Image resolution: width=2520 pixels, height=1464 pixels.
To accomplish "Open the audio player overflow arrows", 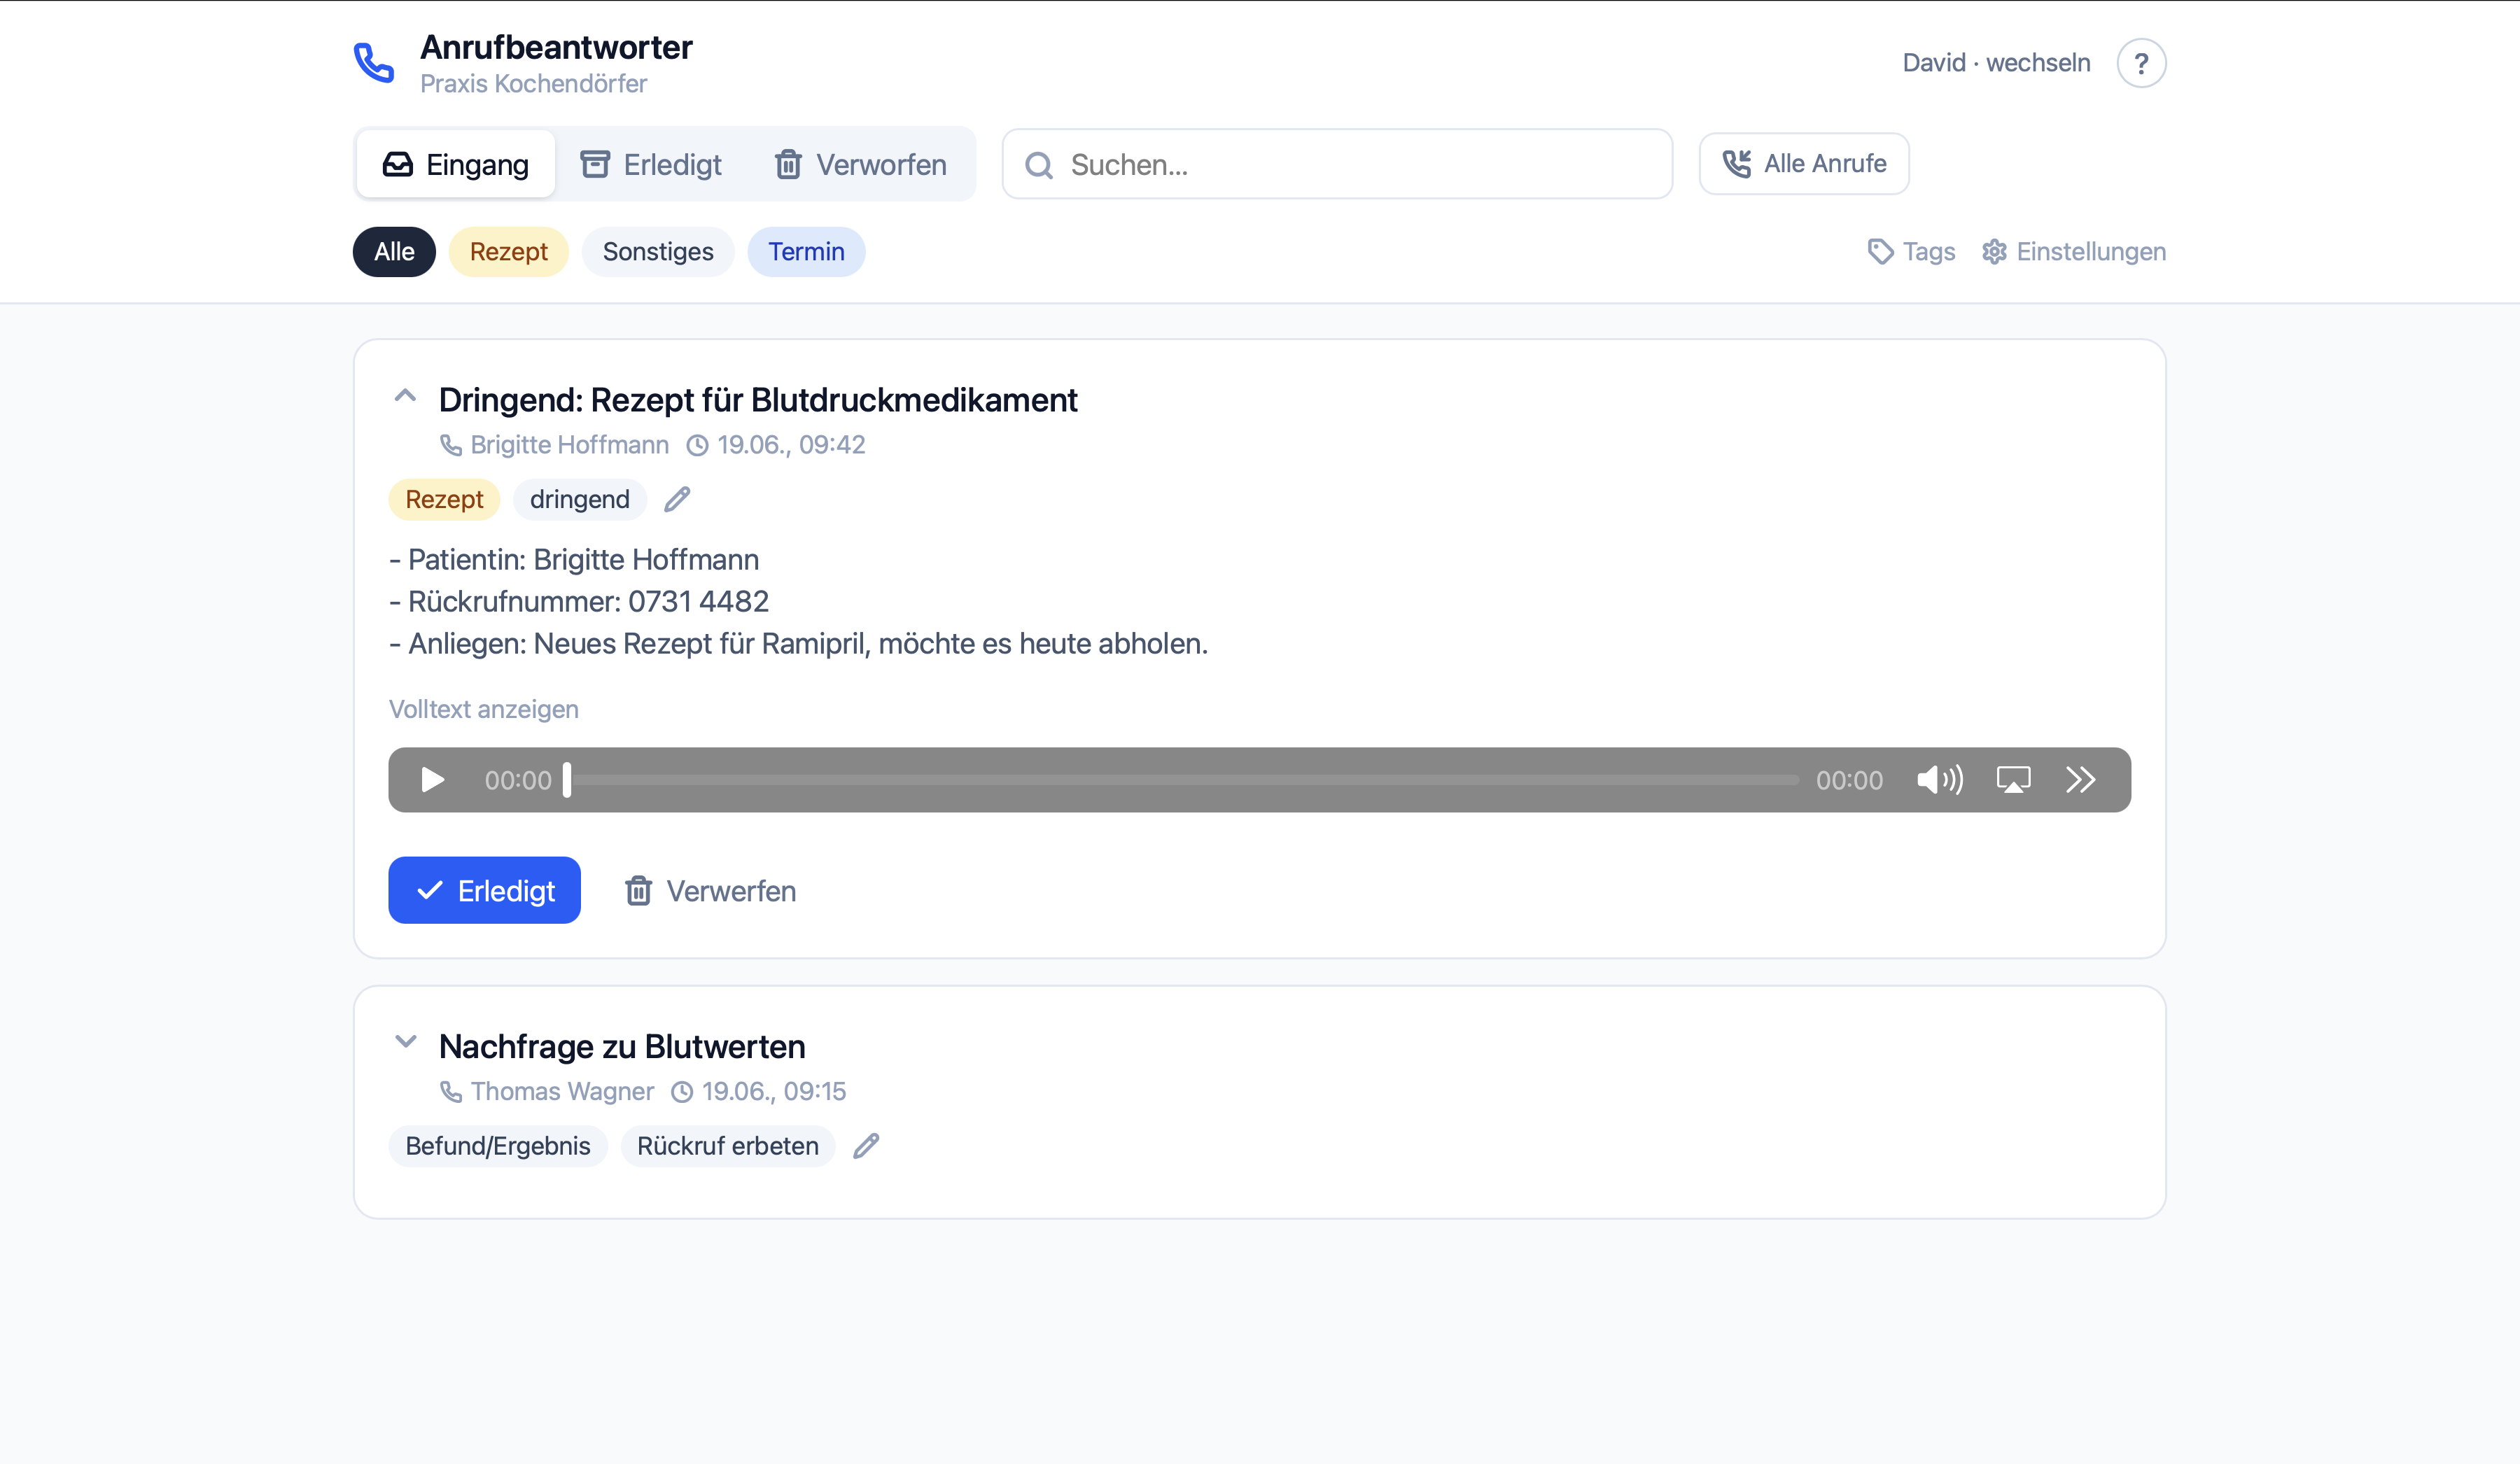I will (2080, 780).
